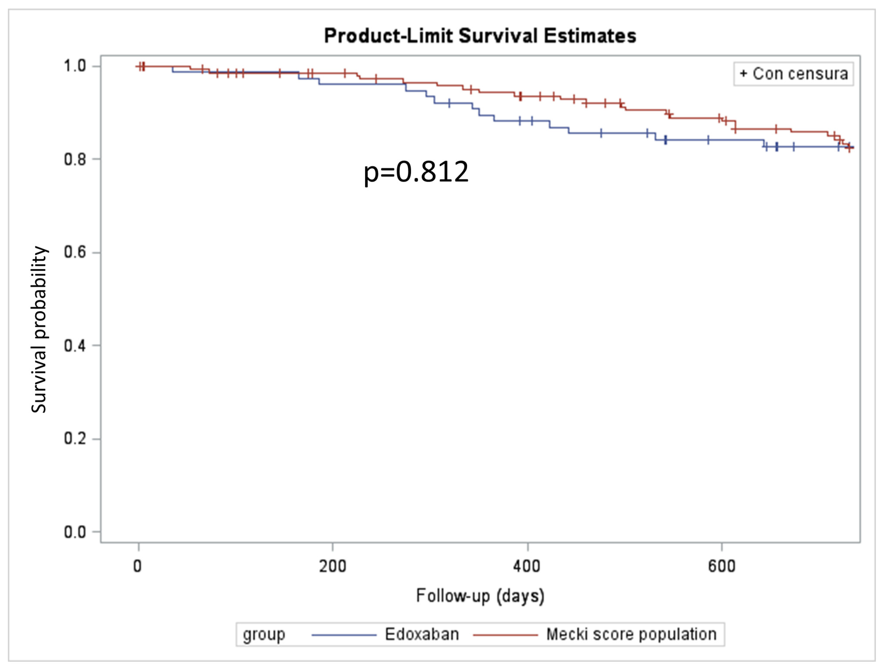Click the Con censura legend label
Screen dimensions: 887x672
pyautogui.click(x=800, y=73)
